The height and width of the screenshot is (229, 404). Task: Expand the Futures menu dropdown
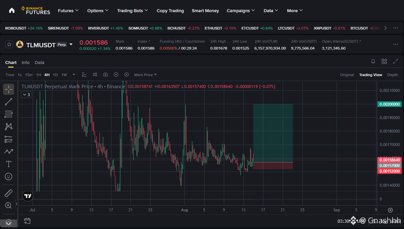click(x=68, y=10)
